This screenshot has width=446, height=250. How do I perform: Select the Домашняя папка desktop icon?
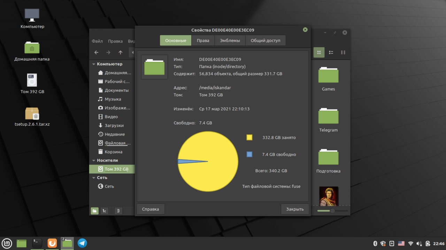click(x=32, y=51)
